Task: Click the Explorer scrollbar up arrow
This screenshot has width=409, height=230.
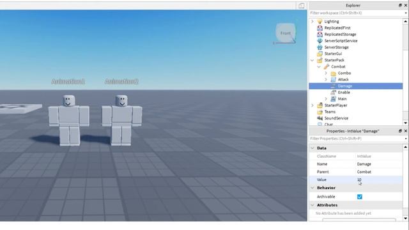Action: [x=406, y=21]
